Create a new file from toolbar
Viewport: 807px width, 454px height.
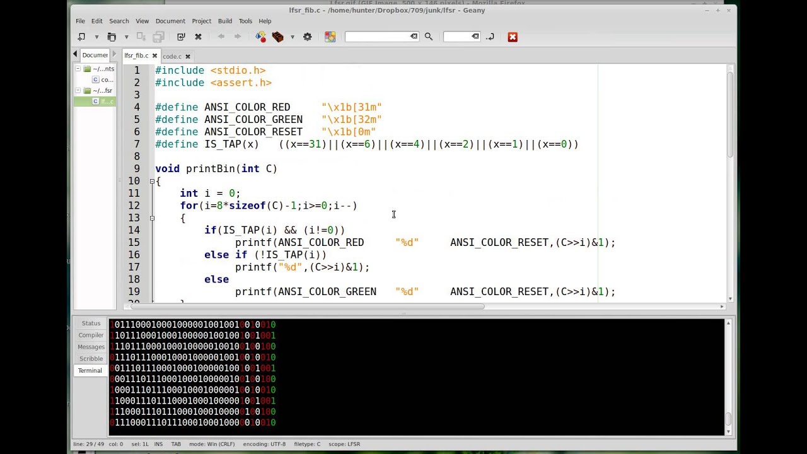tap(81, 37)
